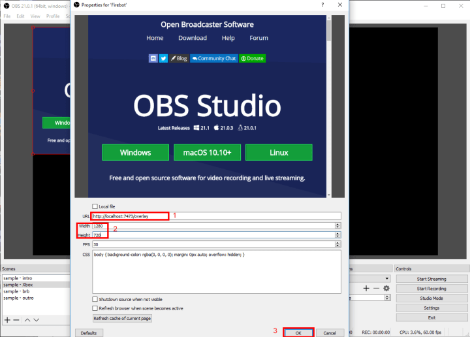Viewport: 470px width, 337px height.
Task: Add transition with plus icon near gear
Action: (366, 289)
